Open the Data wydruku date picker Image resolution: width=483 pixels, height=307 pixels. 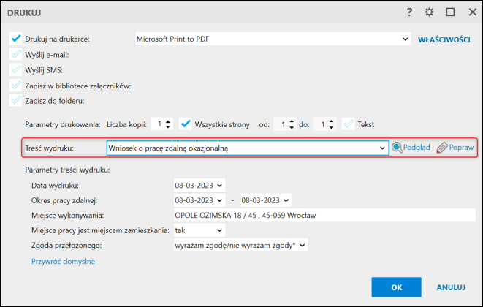tap(221, 184)
